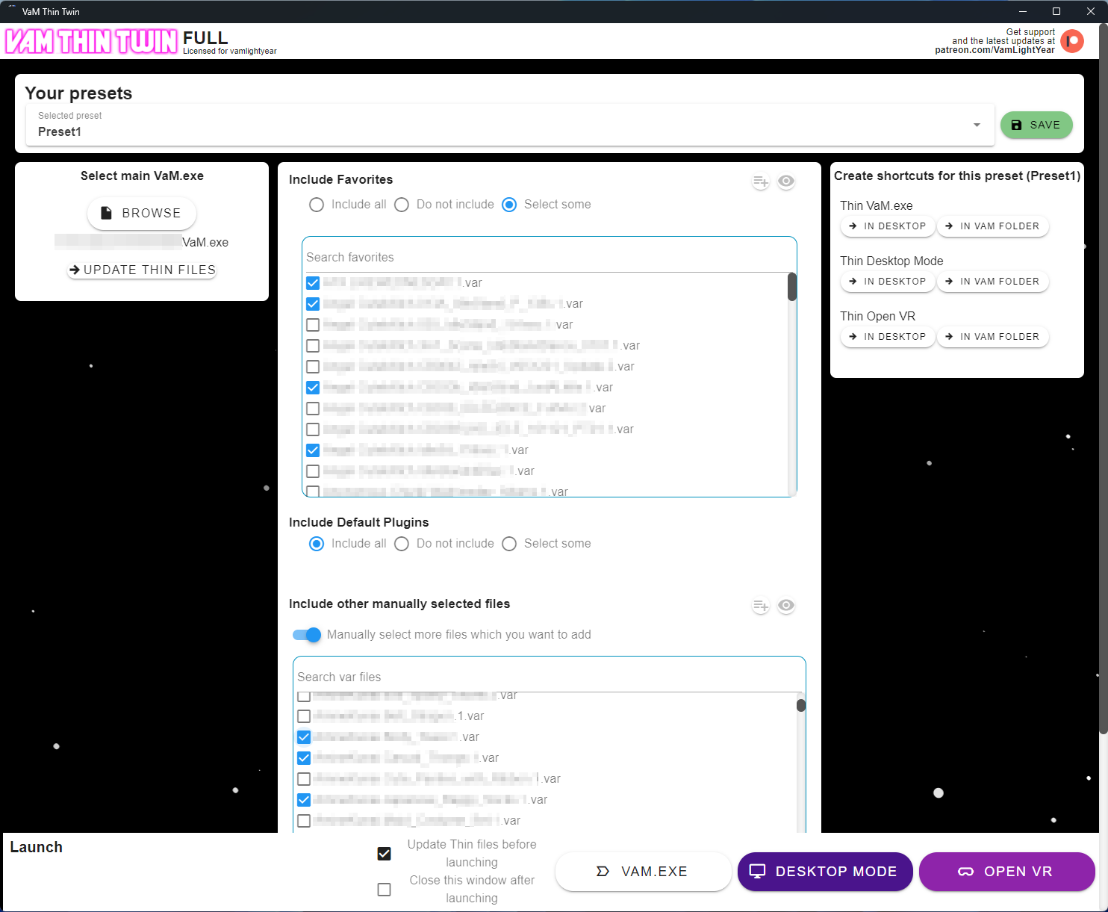Browse for the main VaM.exe

tap(142, 213)
